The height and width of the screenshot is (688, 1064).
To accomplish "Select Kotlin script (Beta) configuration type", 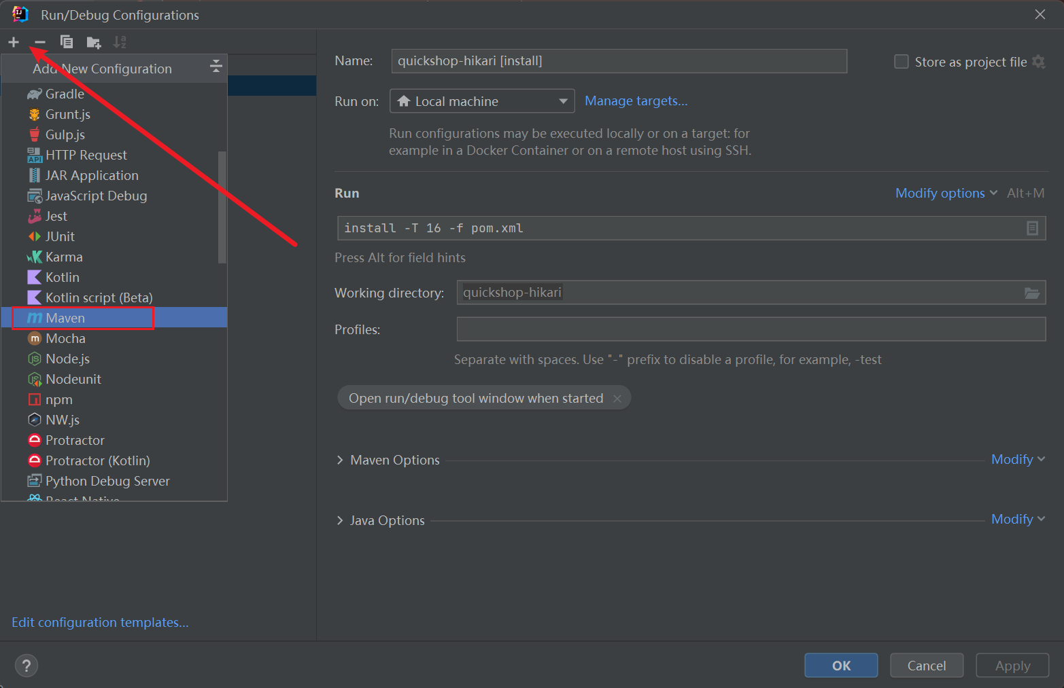I will click(114, 297).
